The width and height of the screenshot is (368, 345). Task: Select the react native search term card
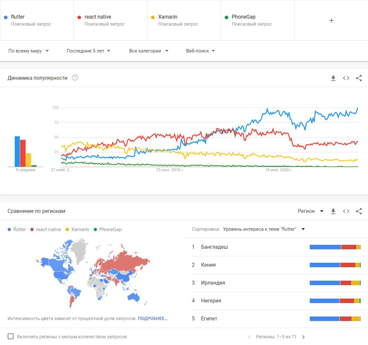110,20
